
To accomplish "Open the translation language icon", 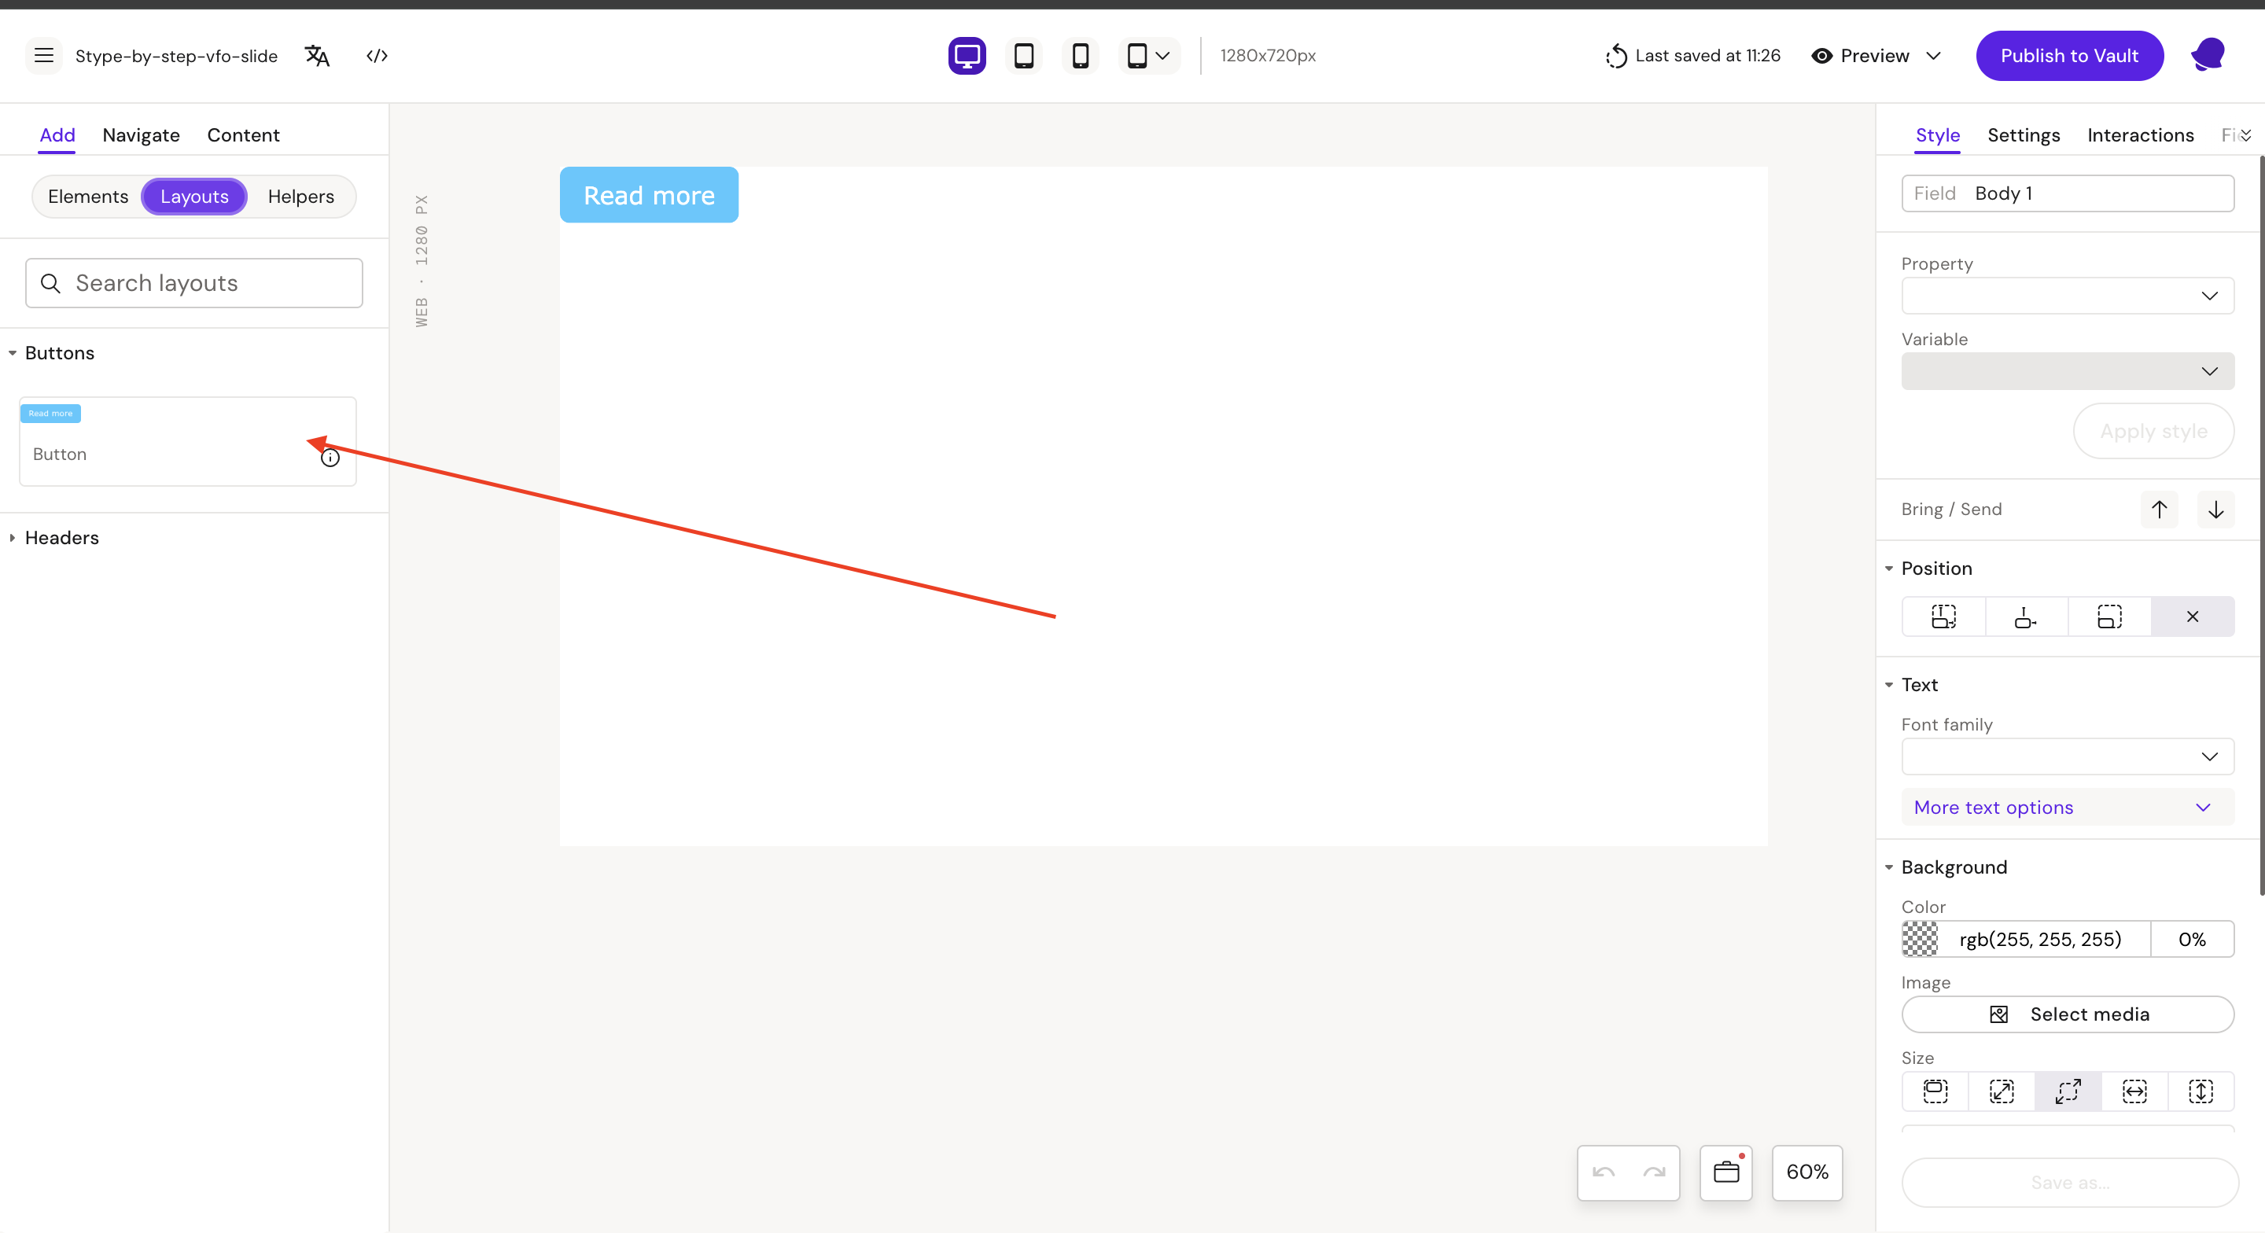I will (316, 57).
